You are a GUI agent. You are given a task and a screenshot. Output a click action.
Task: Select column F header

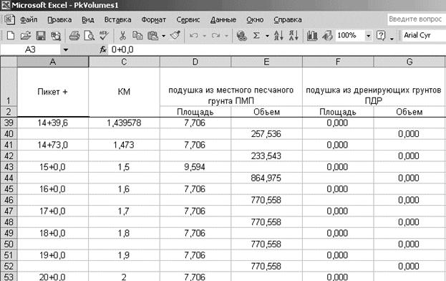click(x=338, y=62)
